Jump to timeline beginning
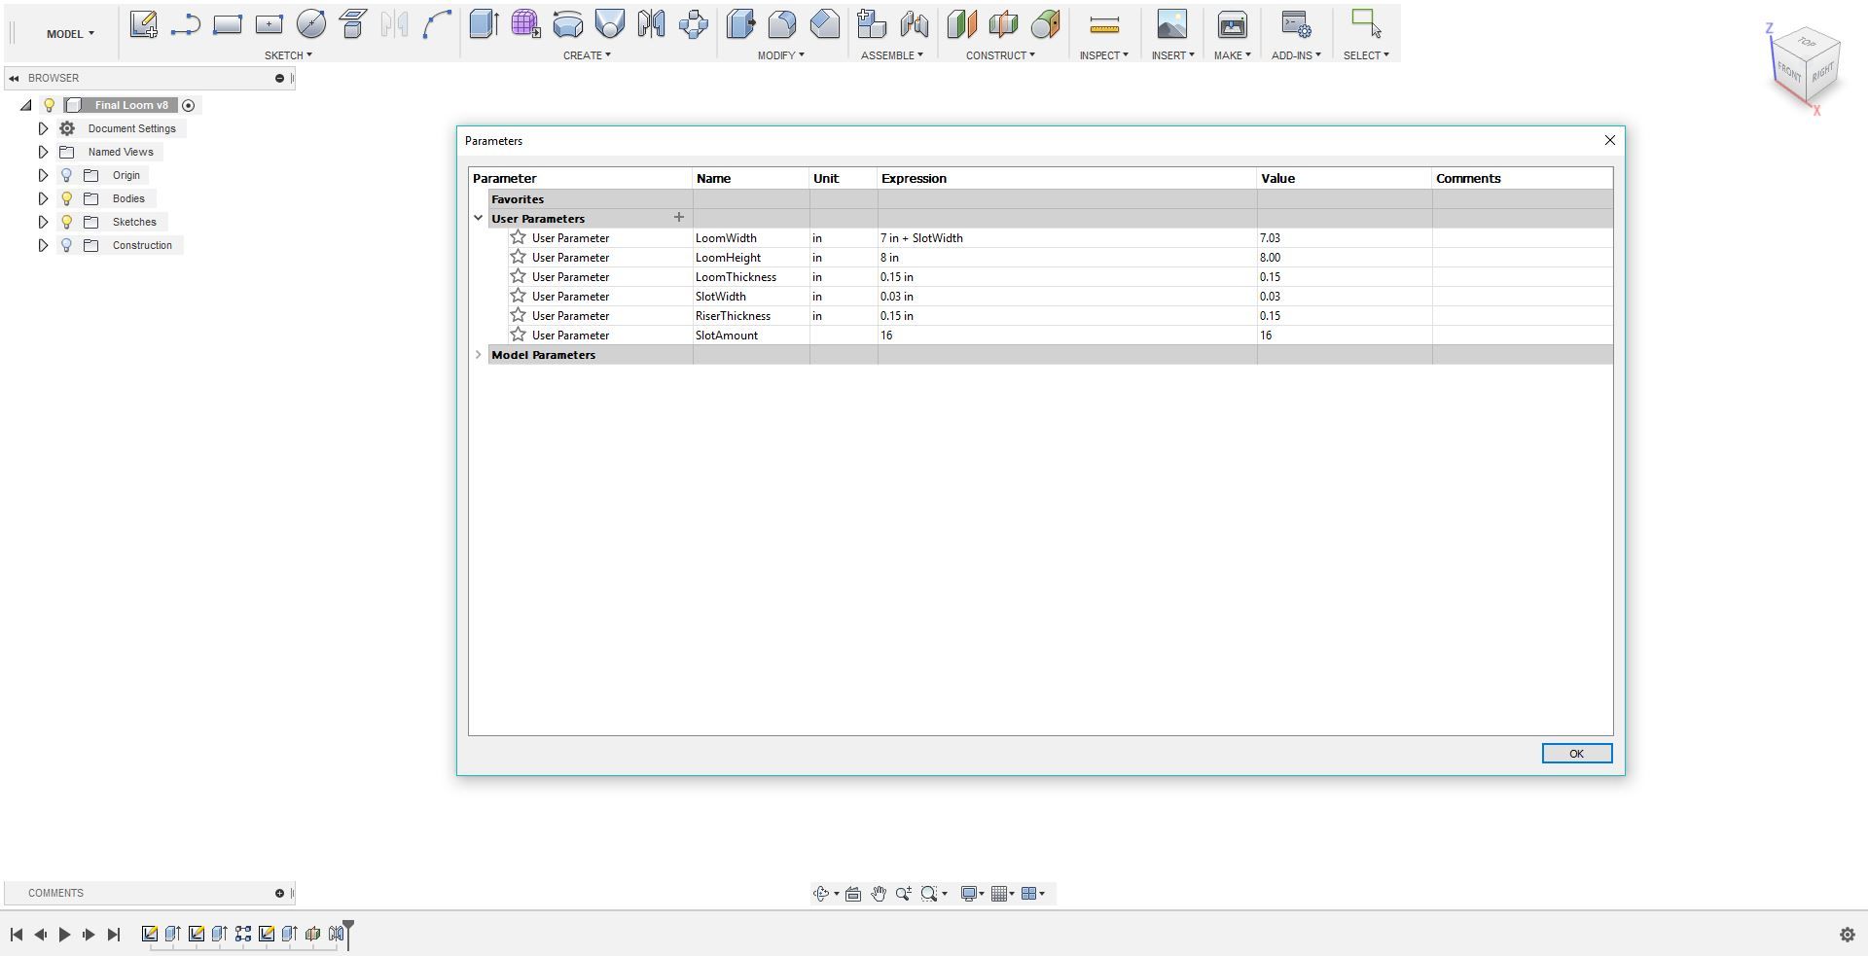 (17, 935)
